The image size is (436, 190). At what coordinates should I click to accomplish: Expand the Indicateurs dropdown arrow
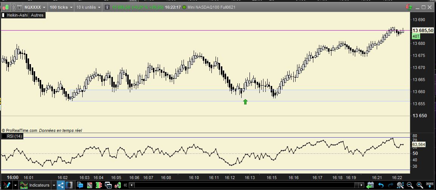click(54, 185)
